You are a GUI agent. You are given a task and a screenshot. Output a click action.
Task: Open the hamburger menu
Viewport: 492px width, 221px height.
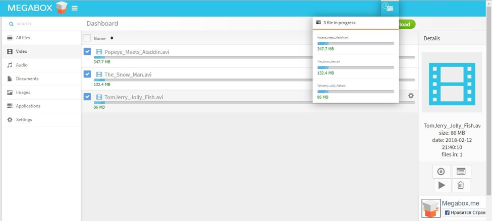click(74, 8)
